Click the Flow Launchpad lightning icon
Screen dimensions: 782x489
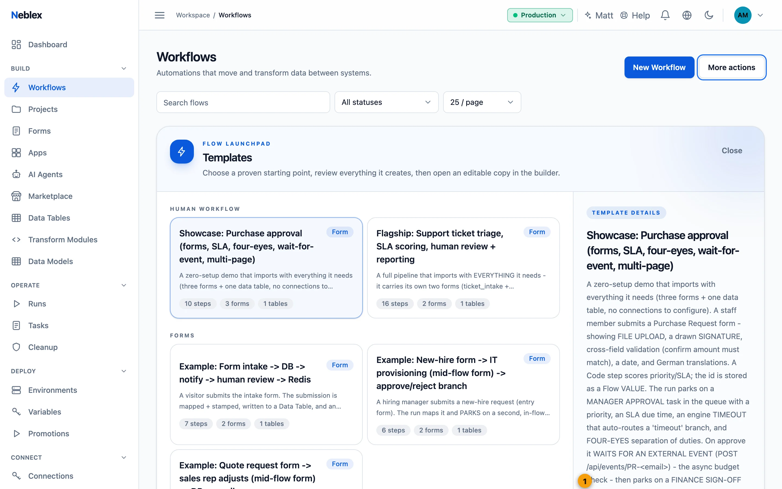pyautogui.click(x=182, y=151)
